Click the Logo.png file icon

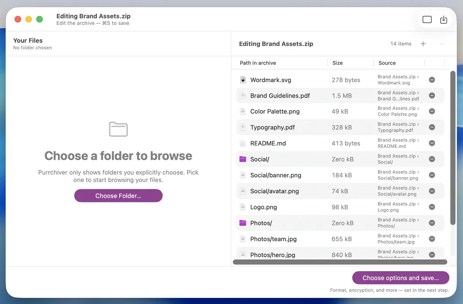[243, 207]
